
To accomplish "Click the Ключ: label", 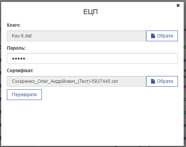I will (x=14, y=25).
